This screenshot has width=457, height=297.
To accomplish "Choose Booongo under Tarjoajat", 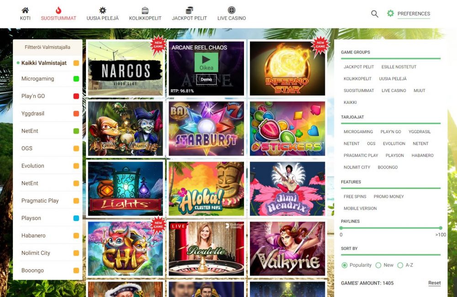I will point(388,167).
